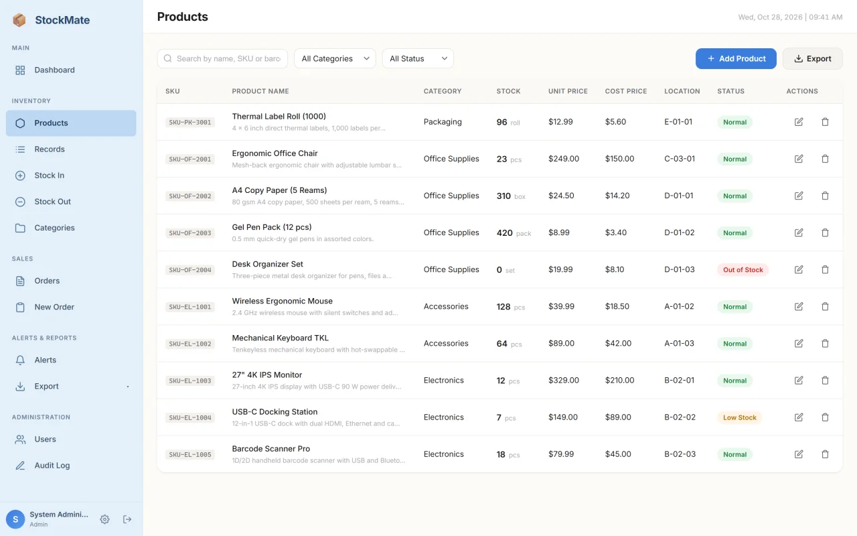Delete Ergonomic Office Chair row
This screenshot has height=536, width=857.
tap(825, 159)
